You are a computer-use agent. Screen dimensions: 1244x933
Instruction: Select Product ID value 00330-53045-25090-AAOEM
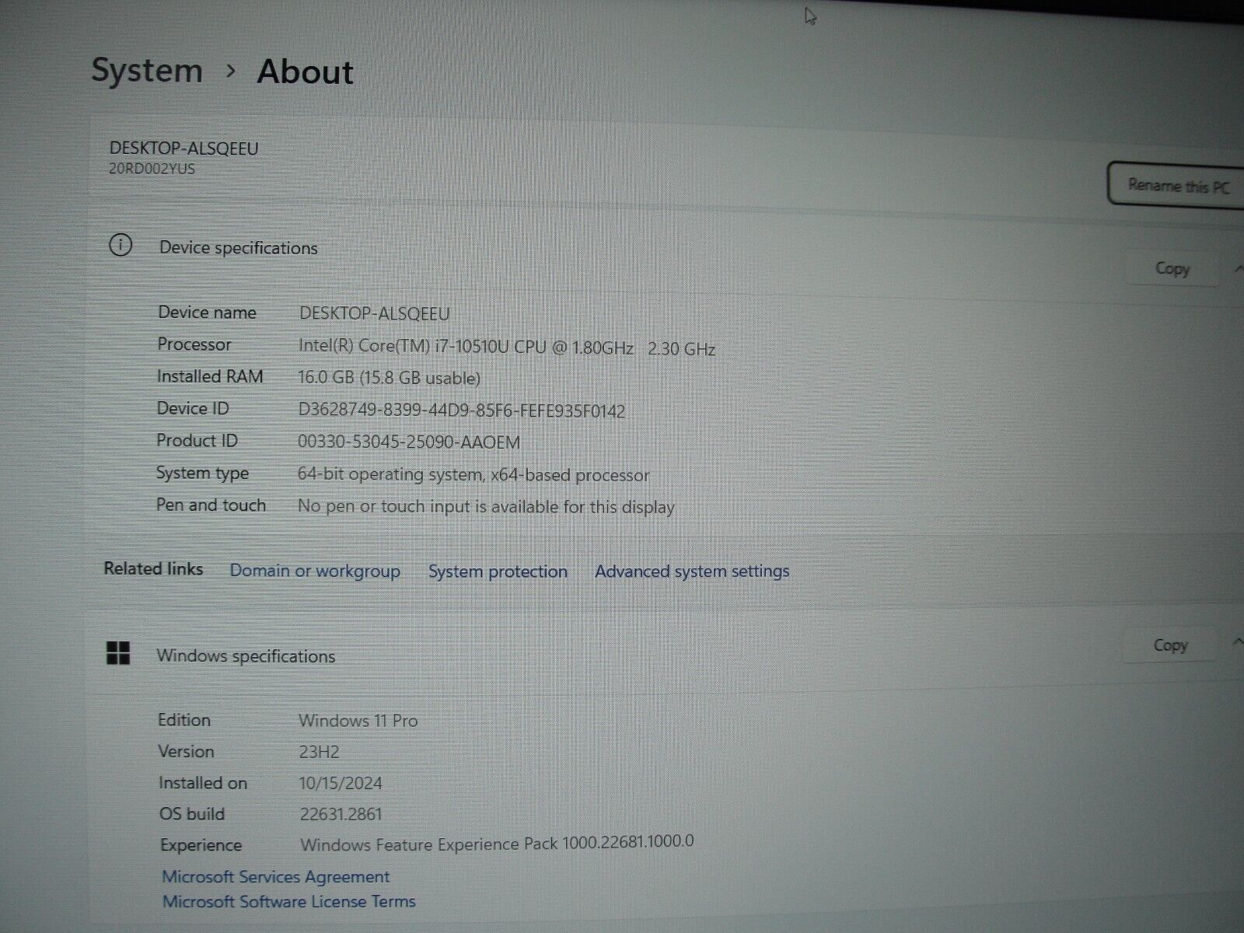coord(409,442)
